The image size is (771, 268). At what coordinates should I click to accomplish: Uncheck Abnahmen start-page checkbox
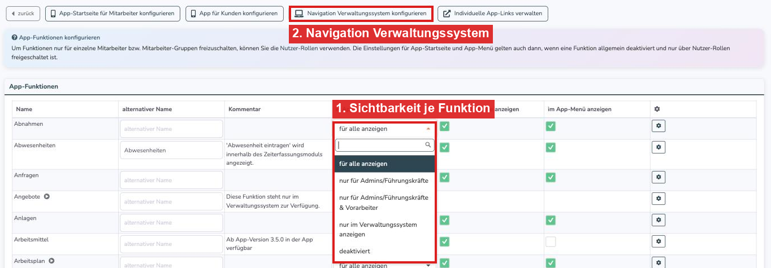pos(445,126)
